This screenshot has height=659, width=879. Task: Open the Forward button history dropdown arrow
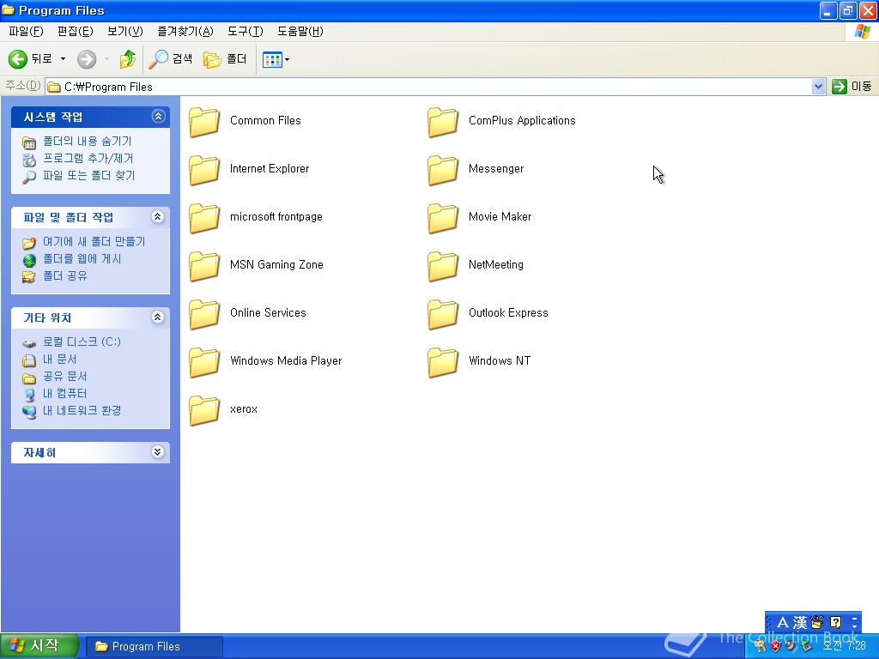point(106,59)
